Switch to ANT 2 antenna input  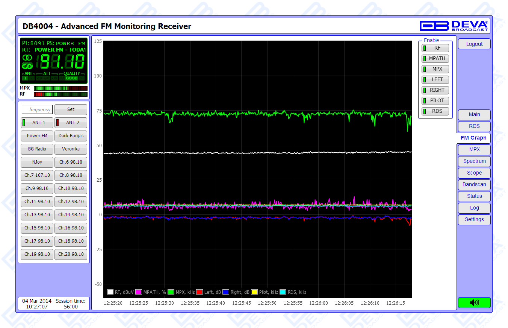[71, 123]
